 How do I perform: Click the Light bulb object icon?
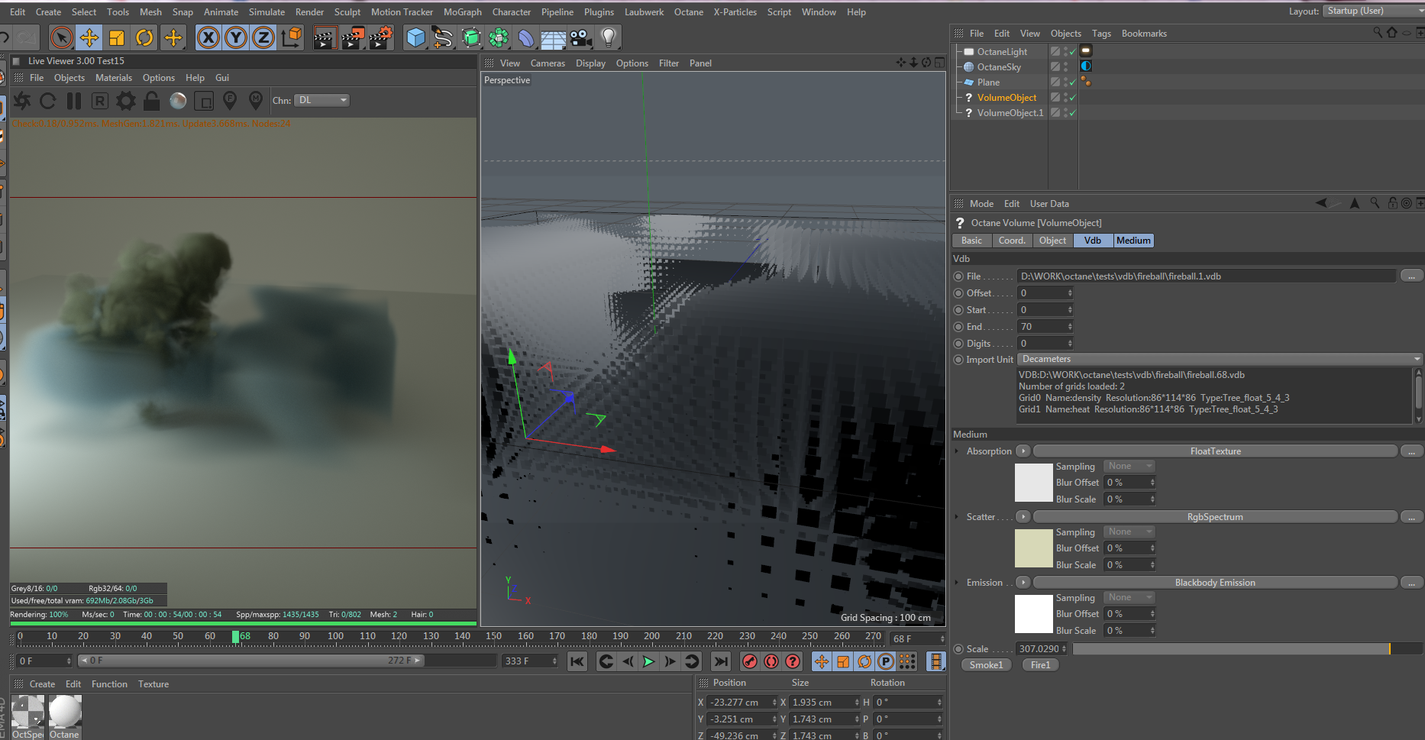pos(608,37)
